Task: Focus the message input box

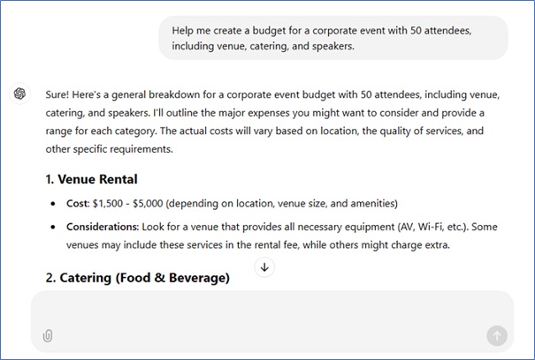Action: 265,311
